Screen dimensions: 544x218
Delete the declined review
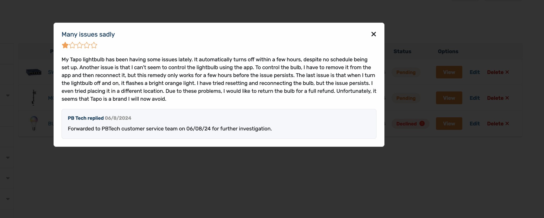498,124
